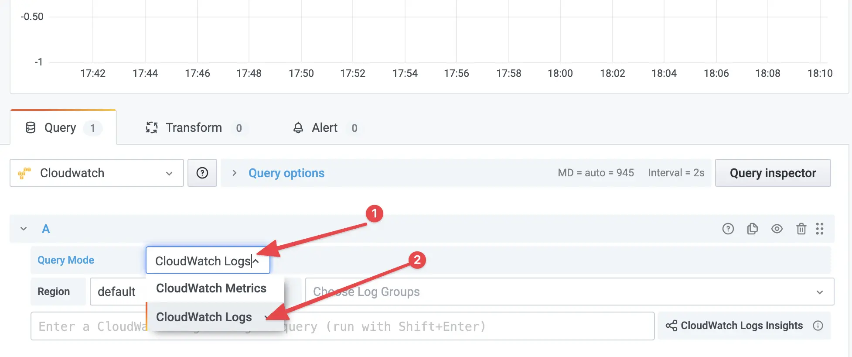The width and height of the screenshot is (852, 357).
Task: Delete query A with trash icon
Action: [x=801, y=229]
